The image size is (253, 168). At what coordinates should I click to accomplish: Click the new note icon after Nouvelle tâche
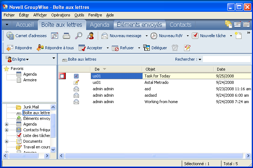click(238, 36)
